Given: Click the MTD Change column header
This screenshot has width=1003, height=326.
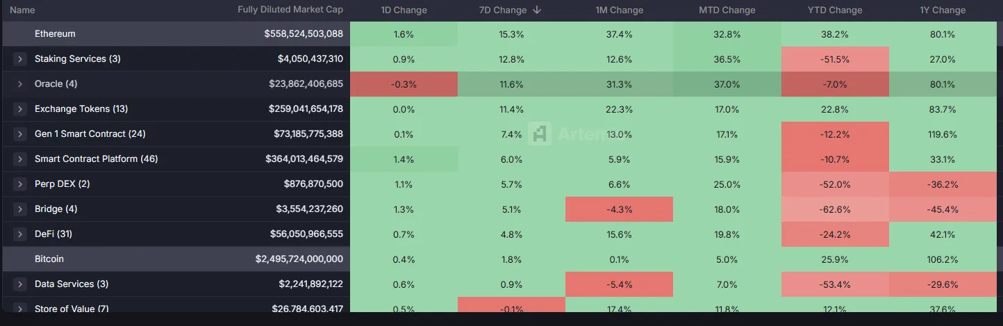Looking at the screenshot, I should (727, 10).
